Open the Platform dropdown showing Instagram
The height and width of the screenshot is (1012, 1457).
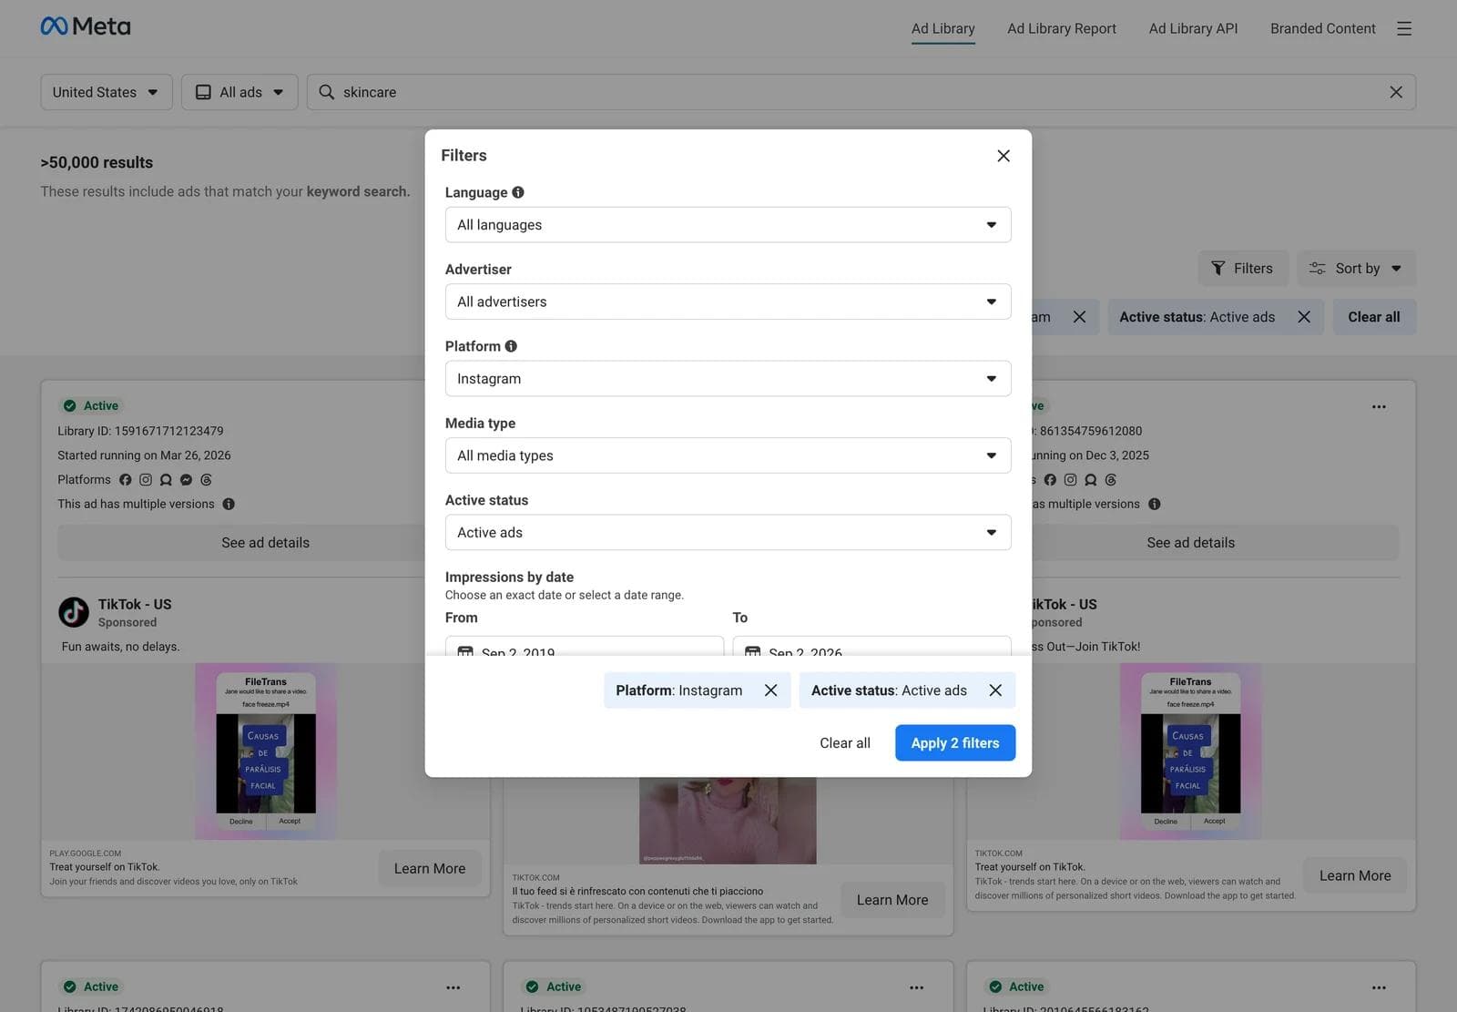pos(728,379)
